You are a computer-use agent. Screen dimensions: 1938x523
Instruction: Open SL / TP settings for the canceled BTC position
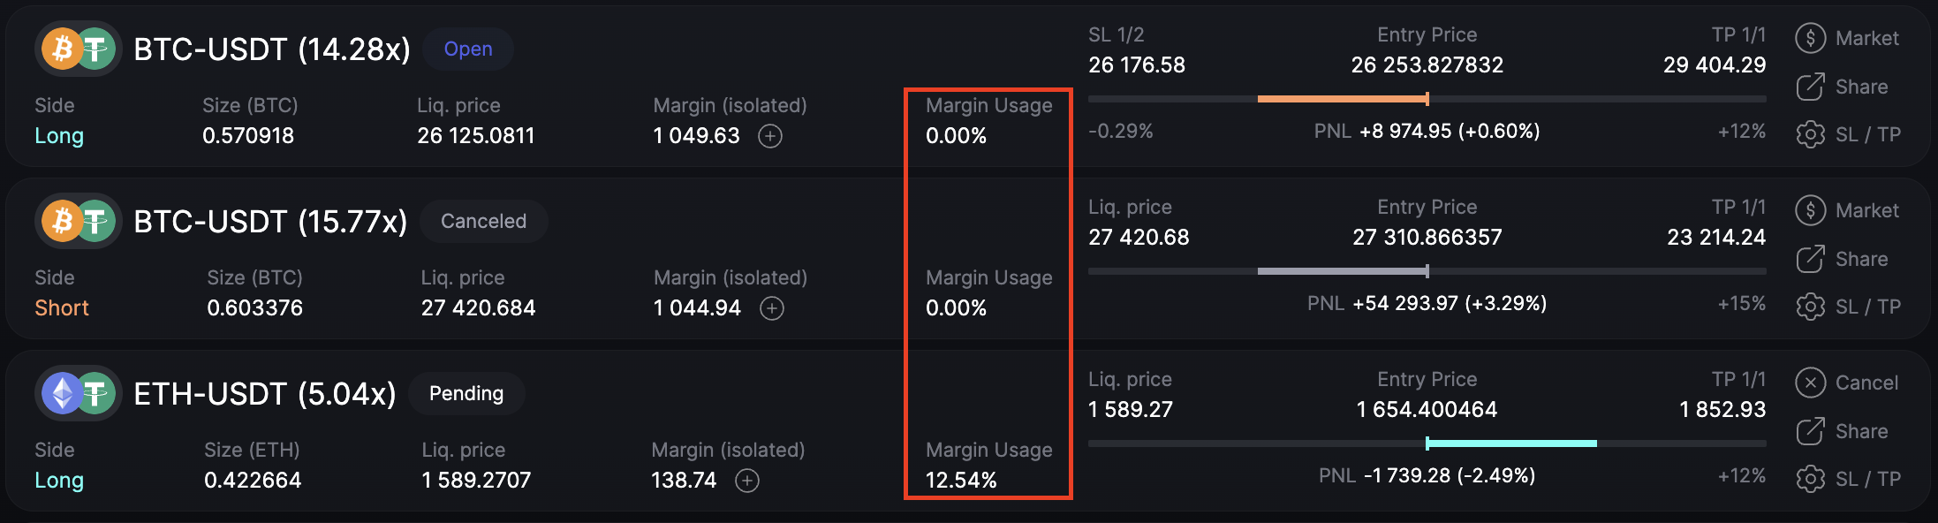(1849, 307)
